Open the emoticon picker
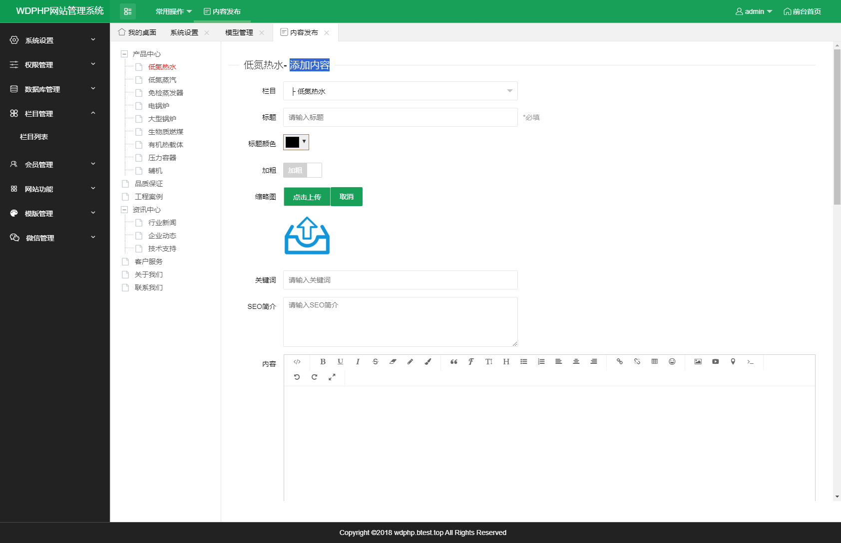This screenshot has height=543, width=841. tap(672, 362)
